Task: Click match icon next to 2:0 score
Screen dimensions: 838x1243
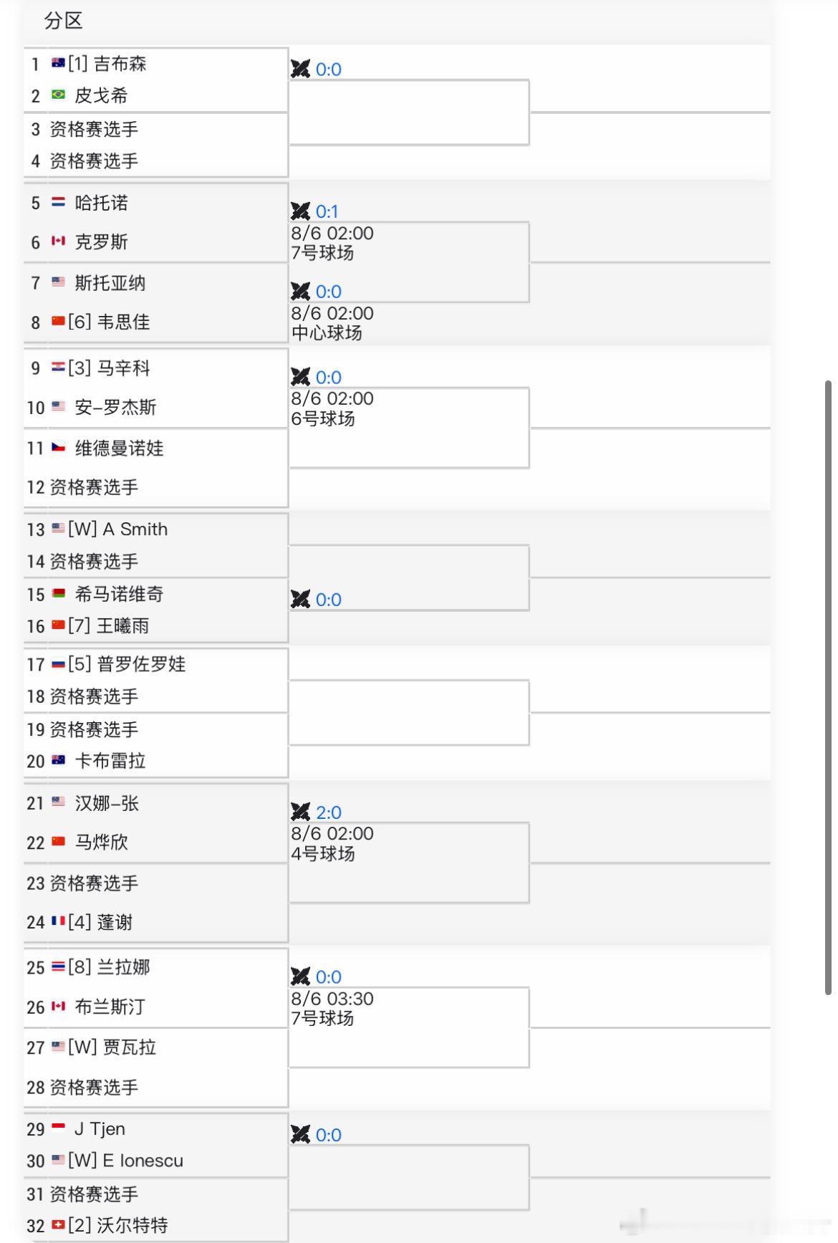Action: pyautogui.click(x=301, y=812)
